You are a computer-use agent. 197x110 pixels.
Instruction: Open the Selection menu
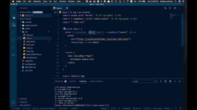pos(37,1)
